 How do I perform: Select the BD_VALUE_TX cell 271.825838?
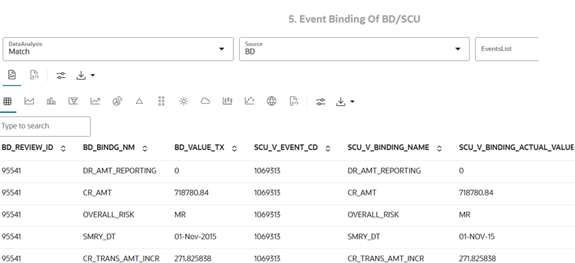pos(193,259)
